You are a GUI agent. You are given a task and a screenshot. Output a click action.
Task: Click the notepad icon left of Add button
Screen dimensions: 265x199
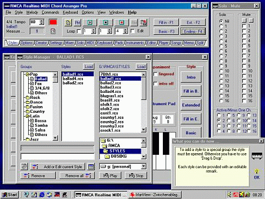pos(24,167)
